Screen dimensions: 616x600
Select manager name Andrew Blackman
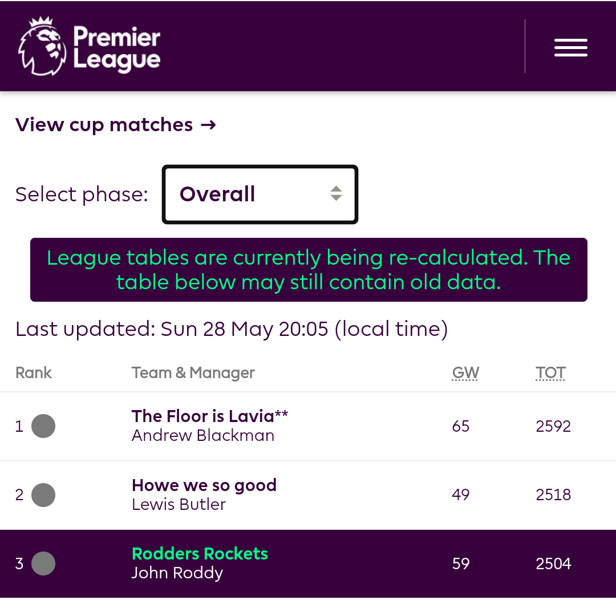coord(203,435)
